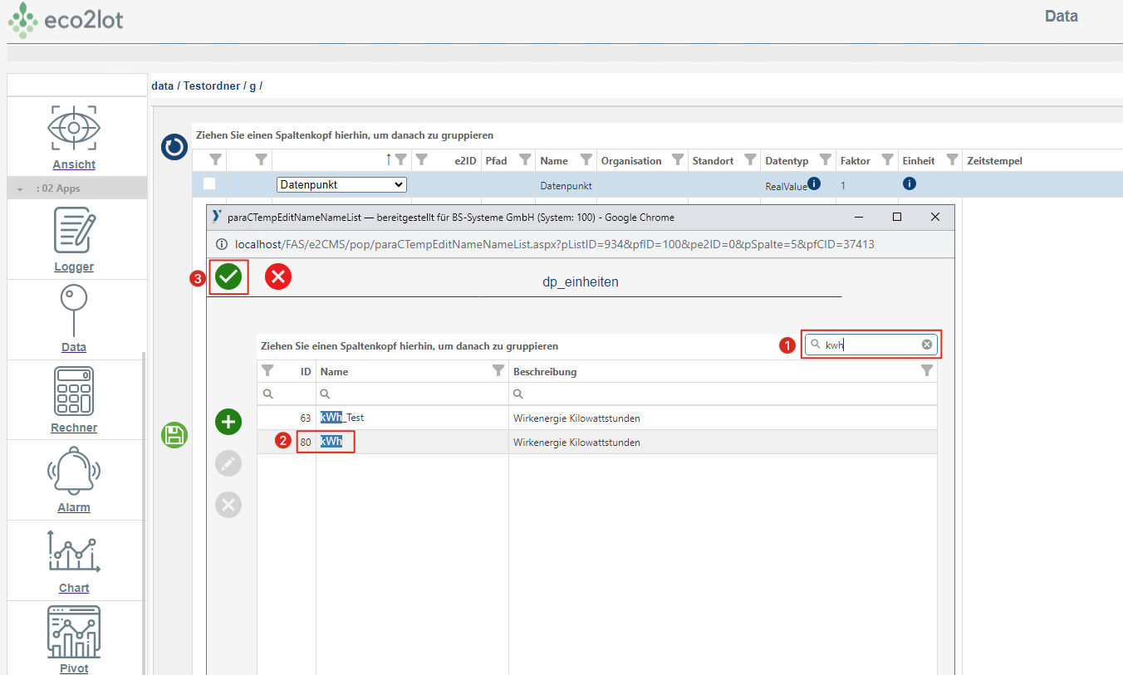Open the Ansicht eye icon
Screen dimensions: 1123x675
click(x=74, y=128)
